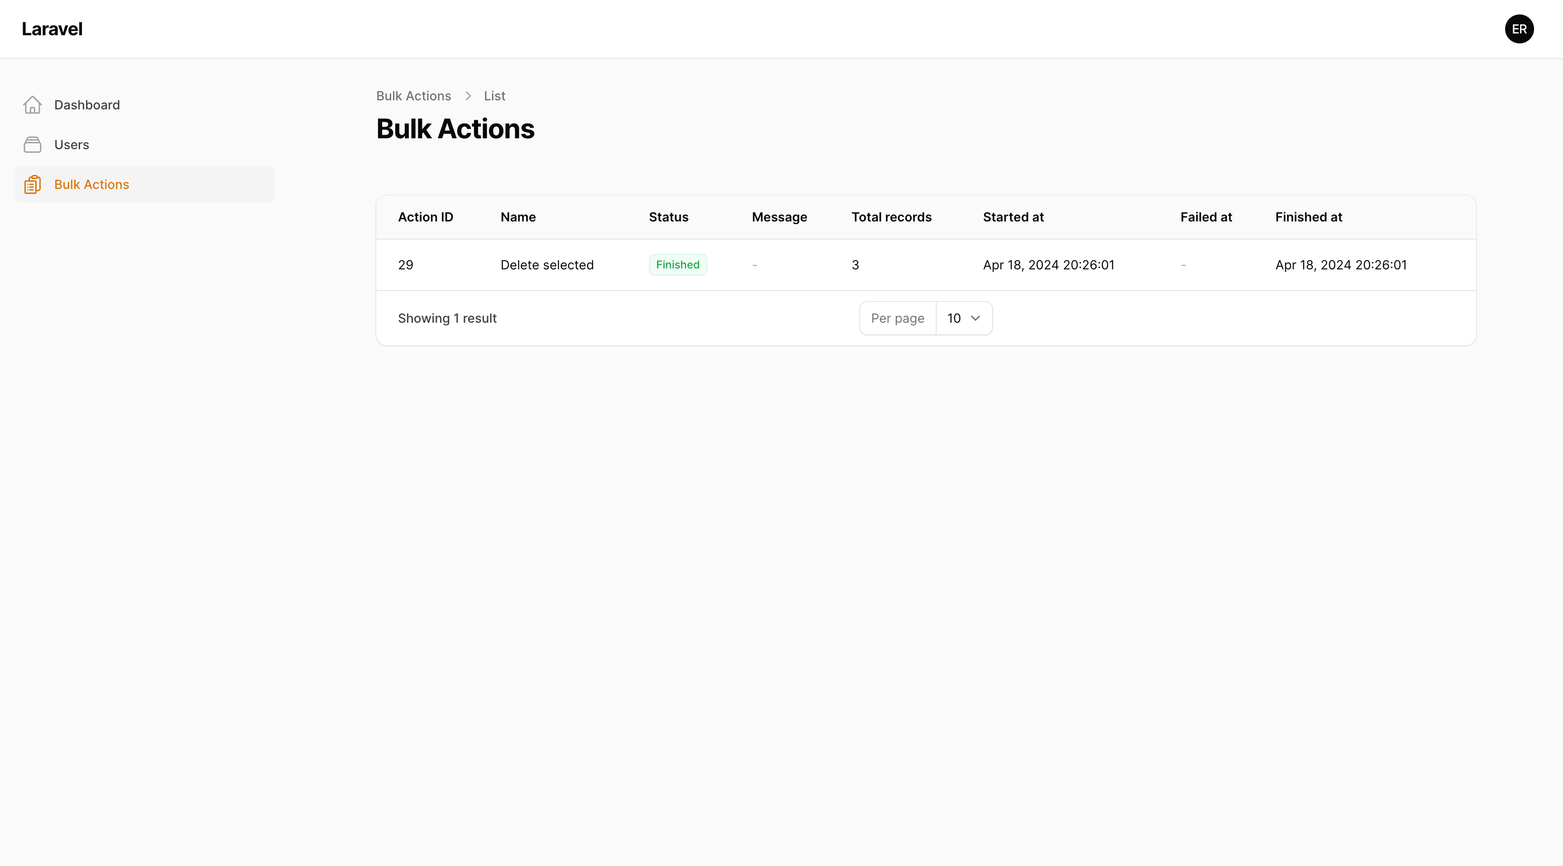The image size is (1563, 866).
Task: Open the ER user avatar menu
Action: [x=1519, y=28]
